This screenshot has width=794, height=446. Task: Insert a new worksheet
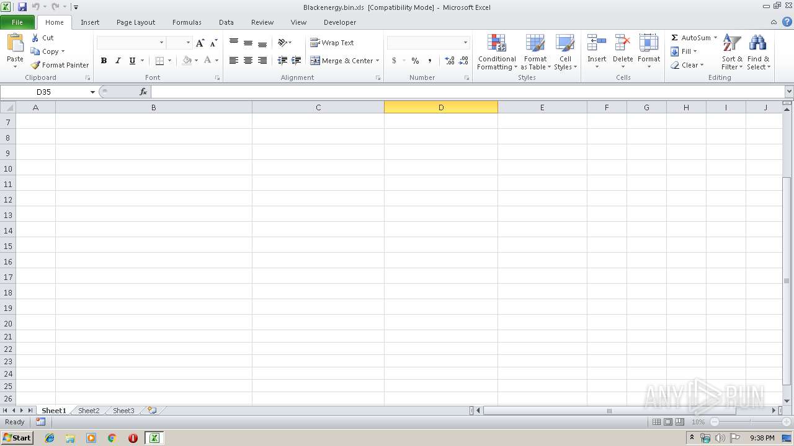click(x=151, y=411)
